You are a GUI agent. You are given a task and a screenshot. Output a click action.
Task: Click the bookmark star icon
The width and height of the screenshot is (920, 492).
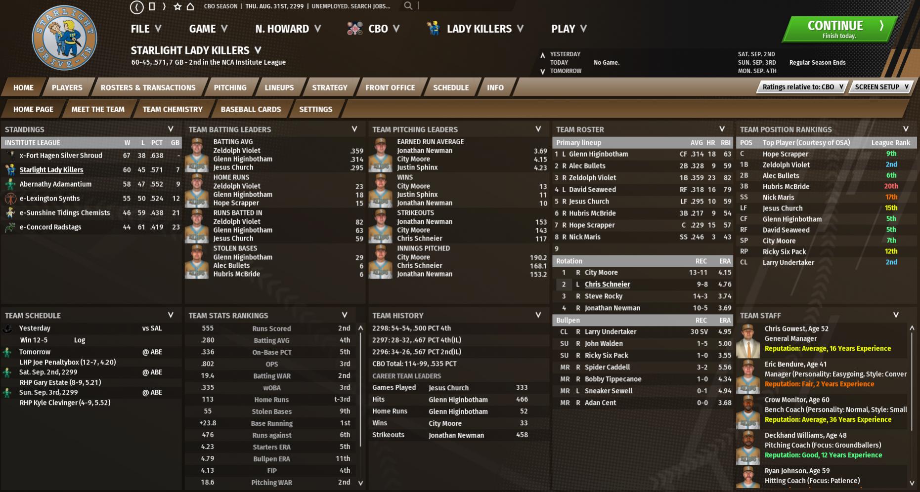click(177, 6)
